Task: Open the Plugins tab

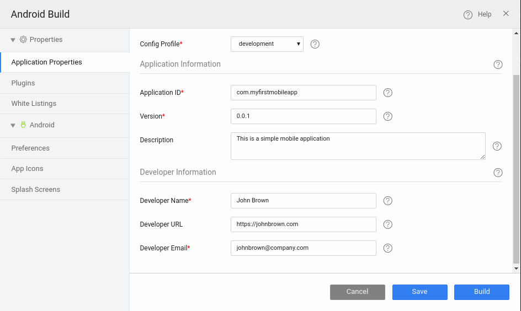Action: pos(23,83)
